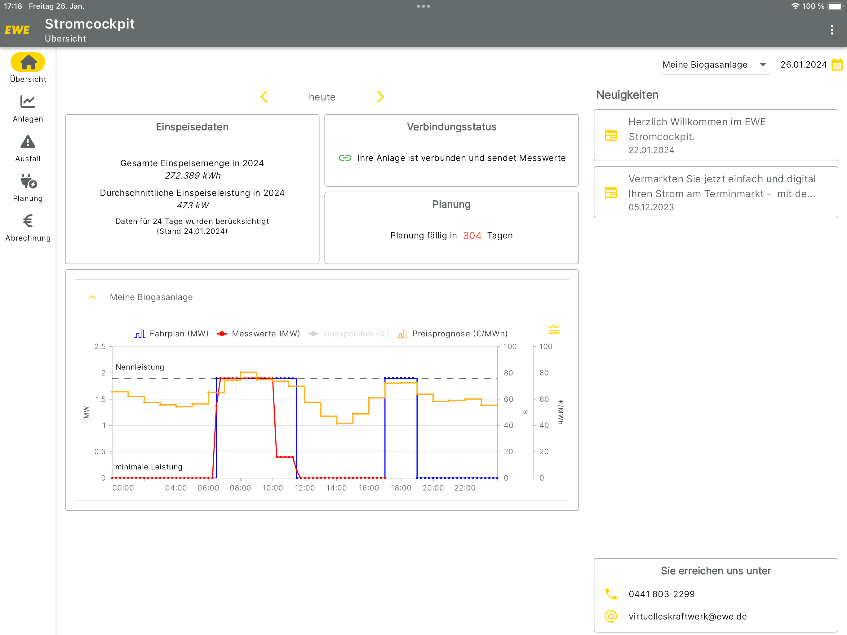Click the dropdown arrow next to plant name
Image resolution: width=847 pixels, height=635 pixels.
coord(763,65)
